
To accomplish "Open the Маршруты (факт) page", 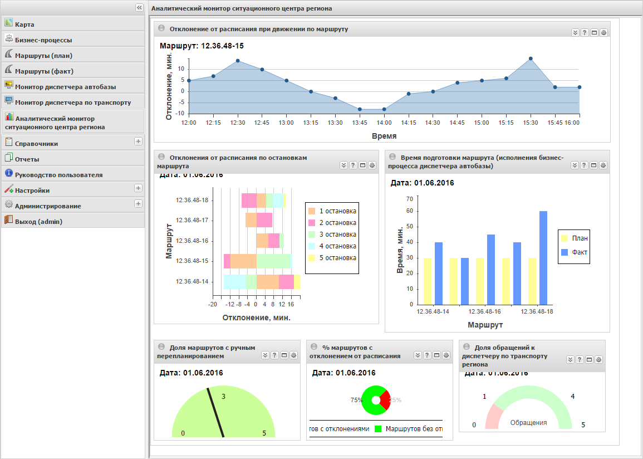I will [44, 71].
